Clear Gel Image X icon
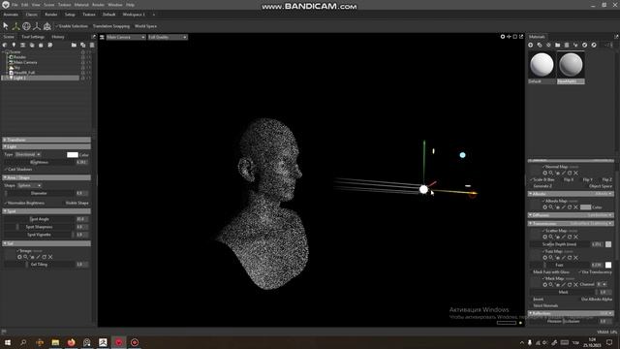Viewport: 620px width, 349px height. coord(50,257)
